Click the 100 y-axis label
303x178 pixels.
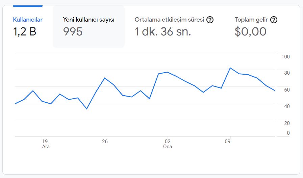[285, 57]
